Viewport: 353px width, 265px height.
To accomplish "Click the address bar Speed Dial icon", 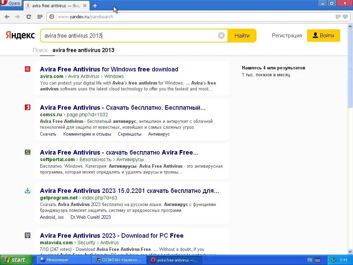I will pos(338,17).
